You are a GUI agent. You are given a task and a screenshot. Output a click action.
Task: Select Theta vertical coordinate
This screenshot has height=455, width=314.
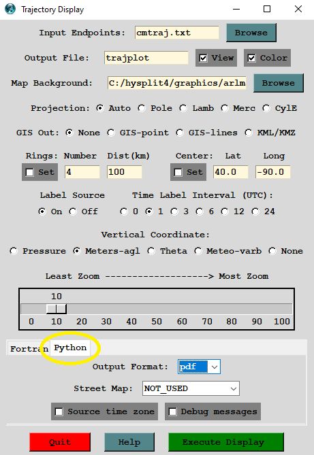[151, 251]
